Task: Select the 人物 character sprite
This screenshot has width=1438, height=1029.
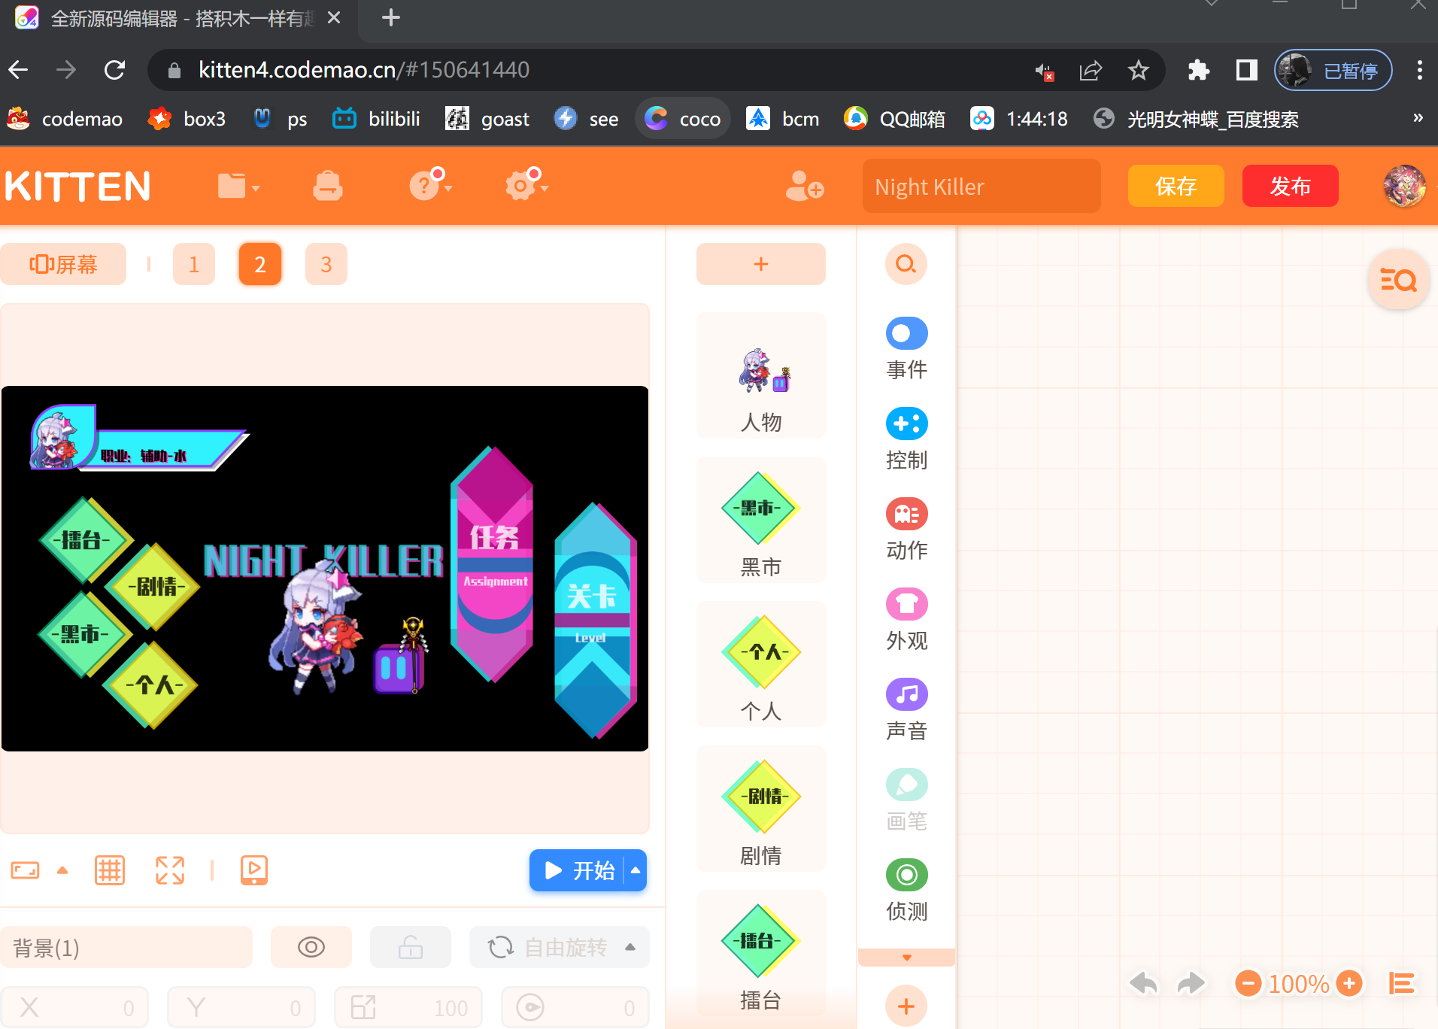Action: click(x=761, y=375)
